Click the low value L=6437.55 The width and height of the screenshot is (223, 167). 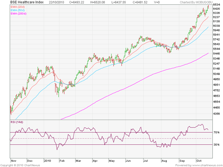pyautogui.click(x=118, y=2)
